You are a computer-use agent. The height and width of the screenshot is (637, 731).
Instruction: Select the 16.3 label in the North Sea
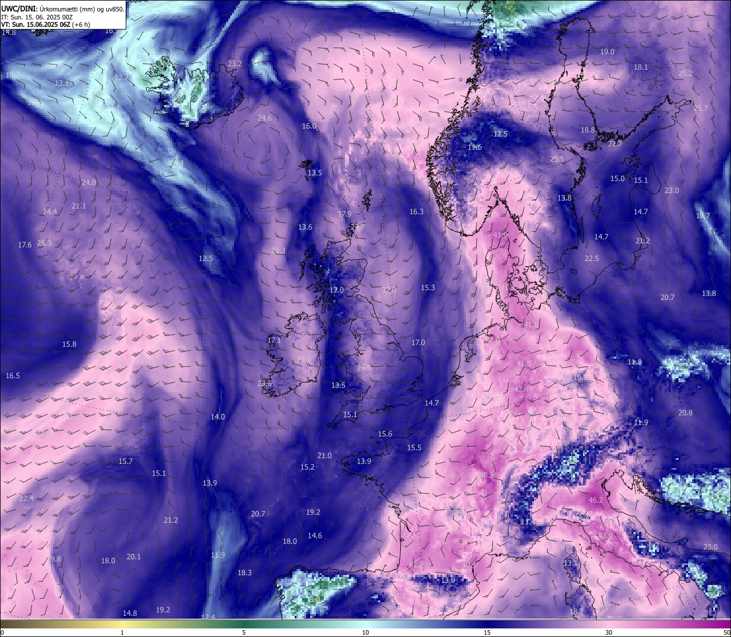(x=416, y=211)
